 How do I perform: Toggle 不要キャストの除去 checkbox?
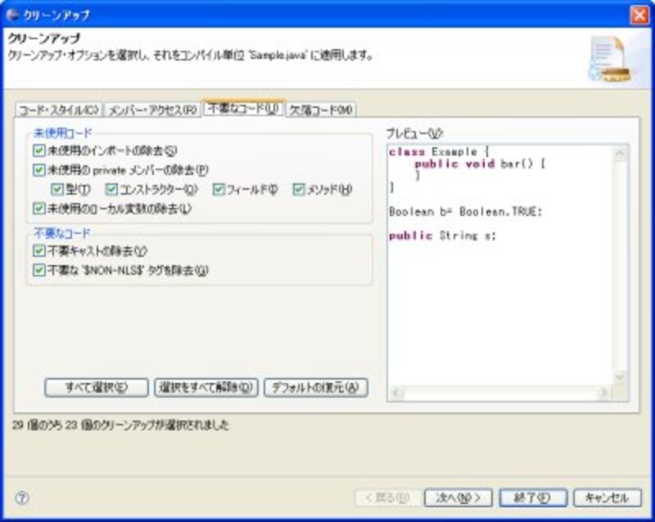click(x=38, y=250)
